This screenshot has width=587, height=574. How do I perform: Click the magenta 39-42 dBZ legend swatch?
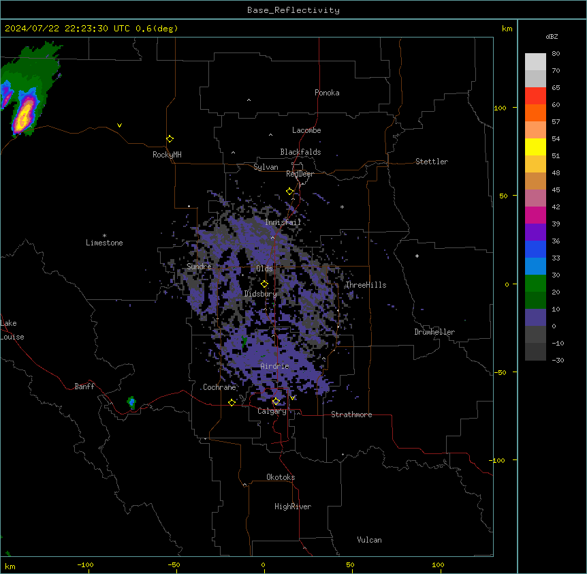(x=535, y=215)
